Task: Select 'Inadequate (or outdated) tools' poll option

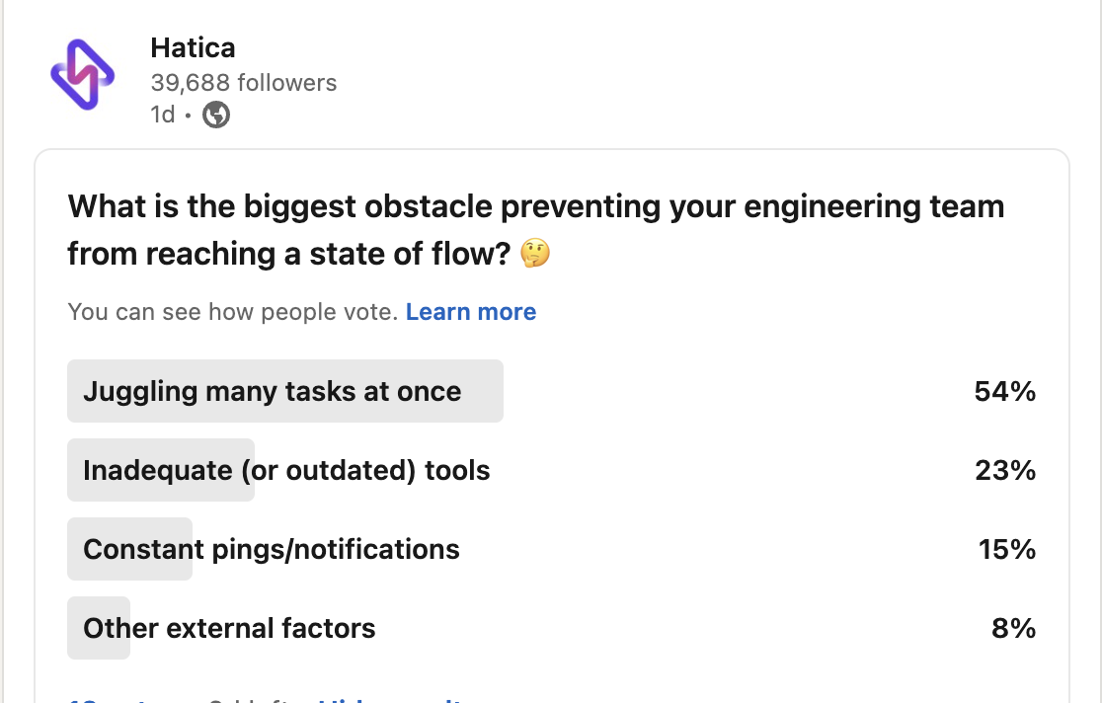Action: tap(286, 470)
